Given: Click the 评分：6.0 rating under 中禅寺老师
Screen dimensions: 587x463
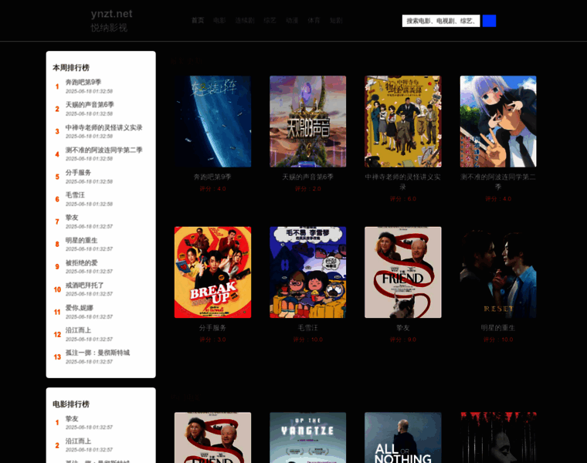Looking at the screenshot, I should tap(403, 199).
